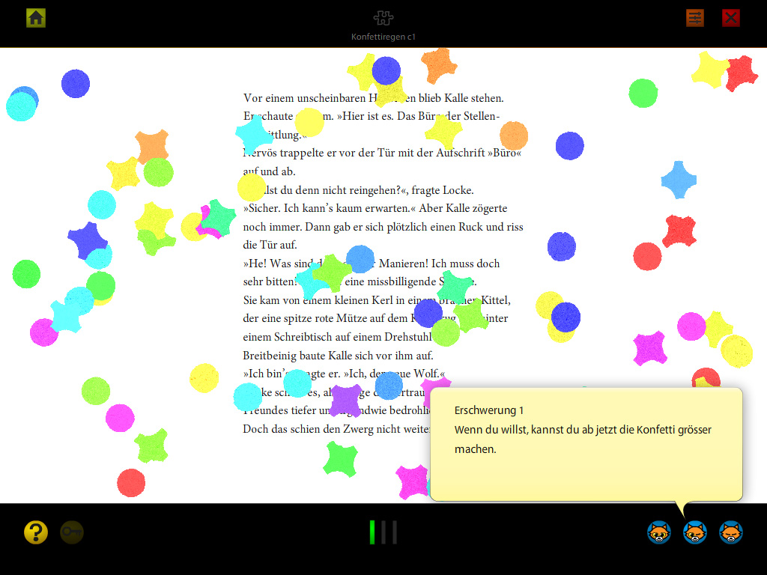Click the third gray progress bar
Viewport: 767px width, 575px height.
point(395,532)
